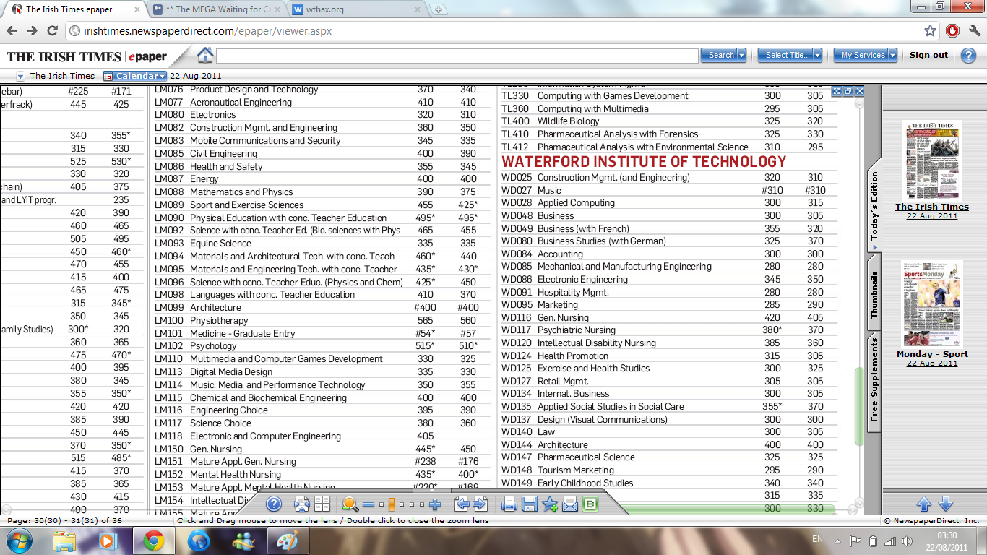Open The Irish Times edition link
Viewport: 987px width, 555px height.
point(932,207)
